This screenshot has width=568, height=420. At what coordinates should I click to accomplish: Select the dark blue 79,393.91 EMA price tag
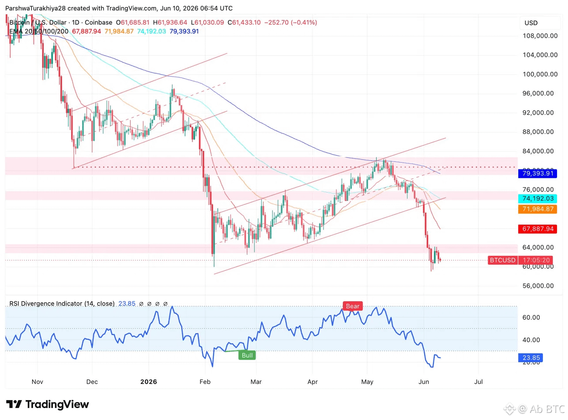[537, 173]
